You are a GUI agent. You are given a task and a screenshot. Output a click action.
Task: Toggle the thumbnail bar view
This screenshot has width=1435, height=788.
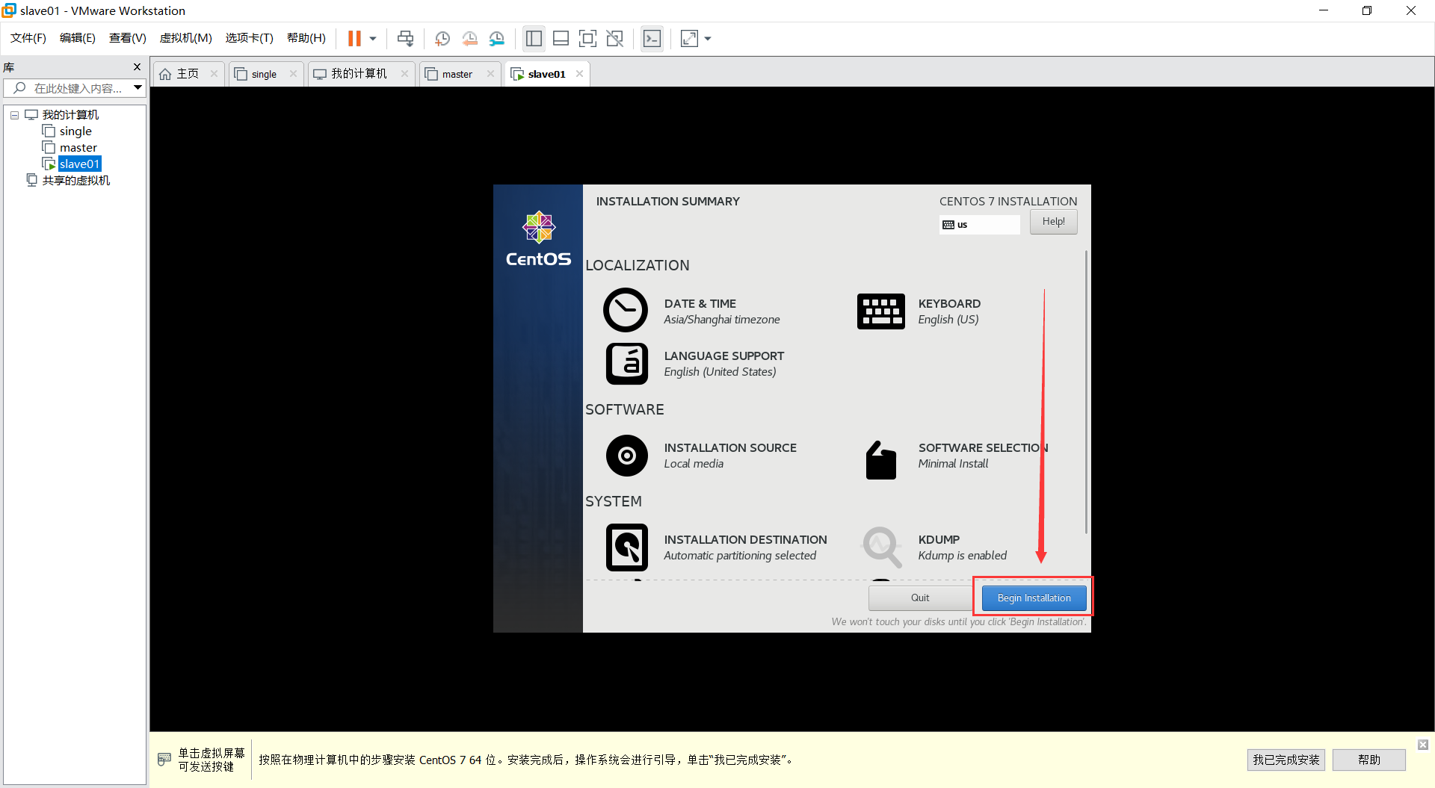pos(561,38)
